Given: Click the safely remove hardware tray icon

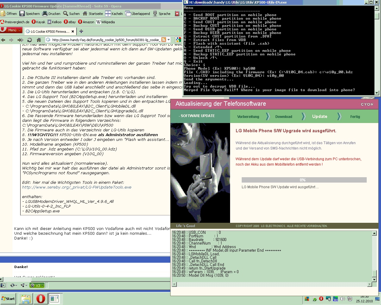Looking at the screenshot, I should 314,299.
